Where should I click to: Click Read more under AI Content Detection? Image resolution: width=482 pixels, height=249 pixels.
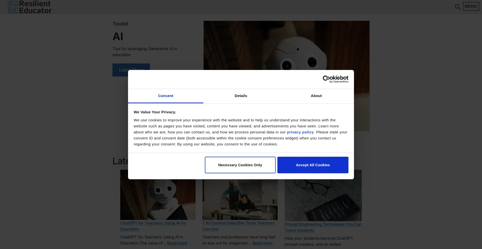pyautogui.click(x=262, y=243)
